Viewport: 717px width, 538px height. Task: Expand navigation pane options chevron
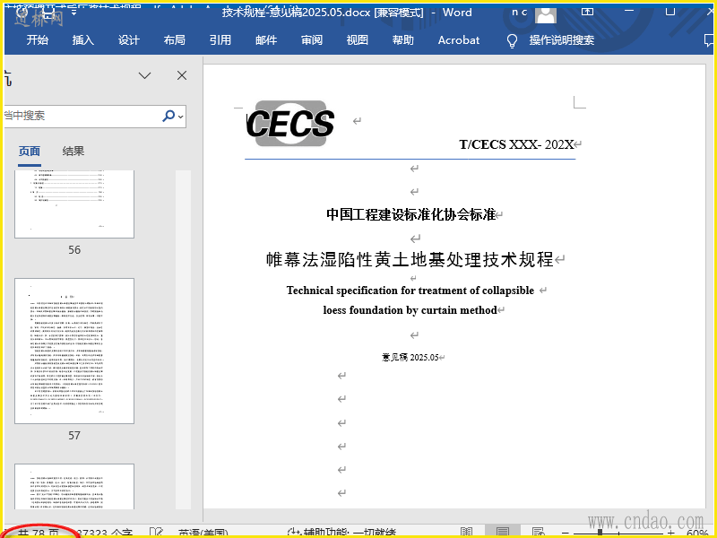pyautogui.click(x=145, y=75)
